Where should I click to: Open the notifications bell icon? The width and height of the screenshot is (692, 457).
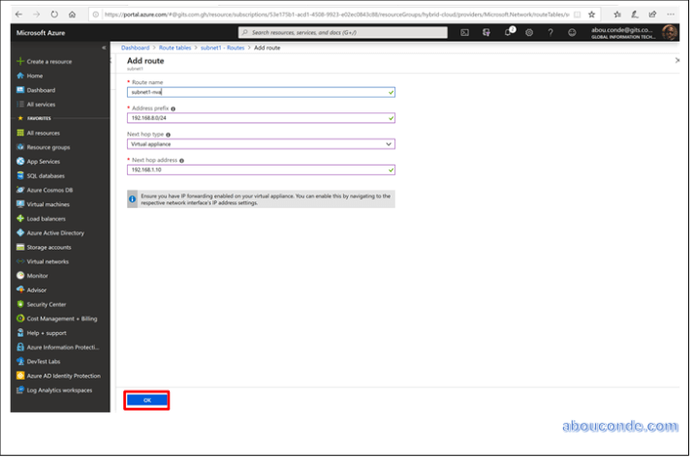508,32
